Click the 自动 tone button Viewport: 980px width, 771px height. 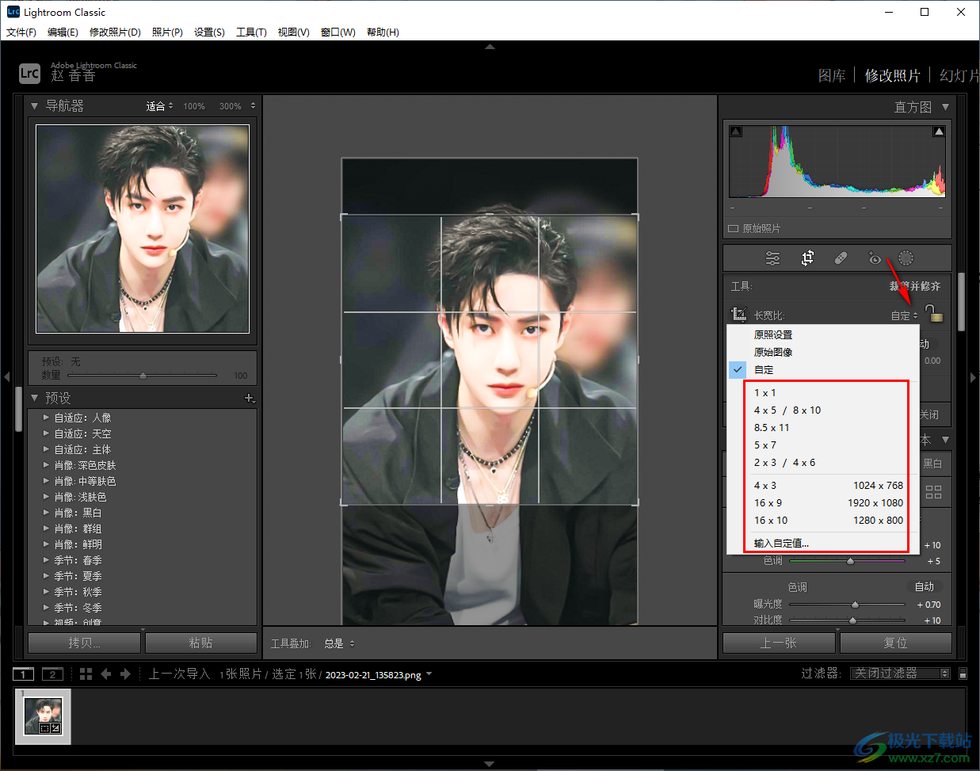point(925,587)
